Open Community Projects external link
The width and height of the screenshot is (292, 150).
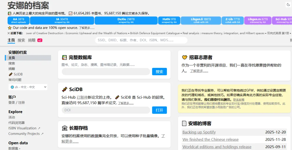(x=26, y=134)
